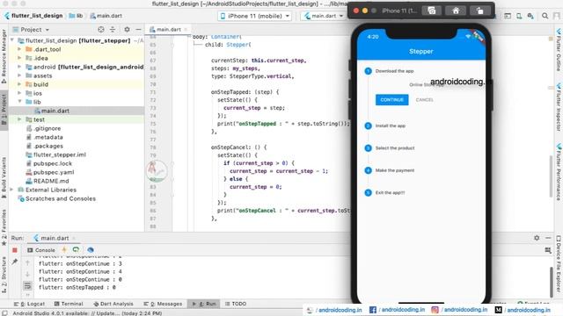Screen dimensions: 563x316
Task: Open the Flutter Inspector side panel
Action: point(559,107)
